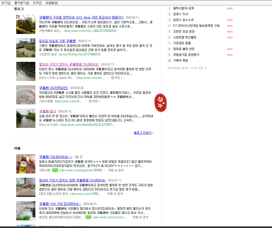
Task: Select trending keyword '기준금리 동결'
Action: (182, 43)
